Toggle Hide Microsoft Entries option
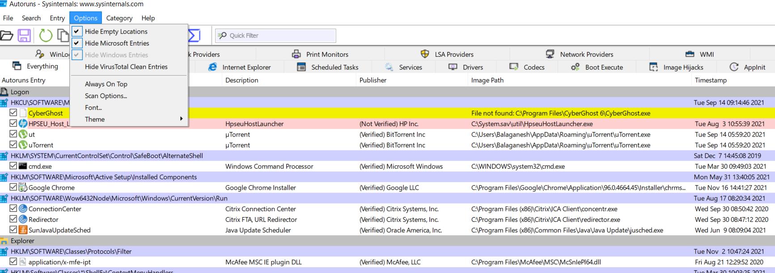The width and height of the screenshot is (775, 273). point(129,43)
